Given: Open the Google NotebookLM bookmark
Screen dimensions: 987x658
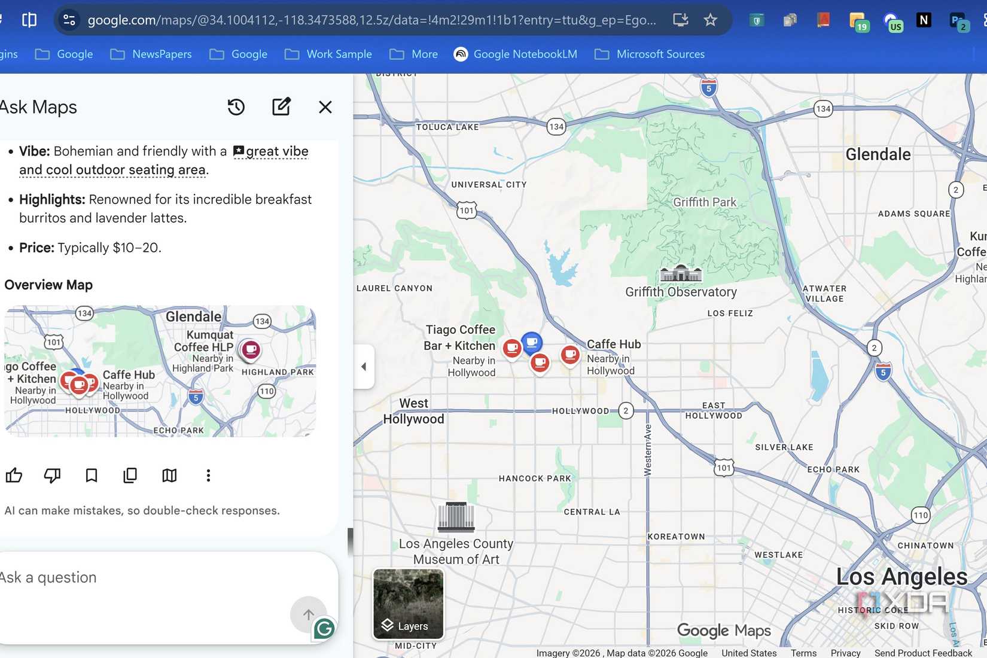Looking at the screenshot, I should tap(515, 54).
